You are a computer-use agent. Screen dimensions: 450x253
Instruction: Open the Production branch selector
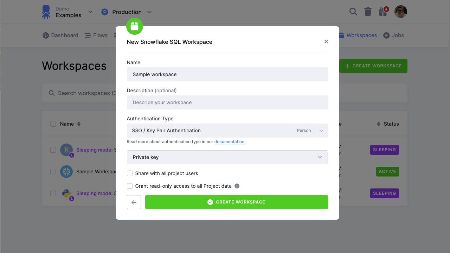(127, 12)
